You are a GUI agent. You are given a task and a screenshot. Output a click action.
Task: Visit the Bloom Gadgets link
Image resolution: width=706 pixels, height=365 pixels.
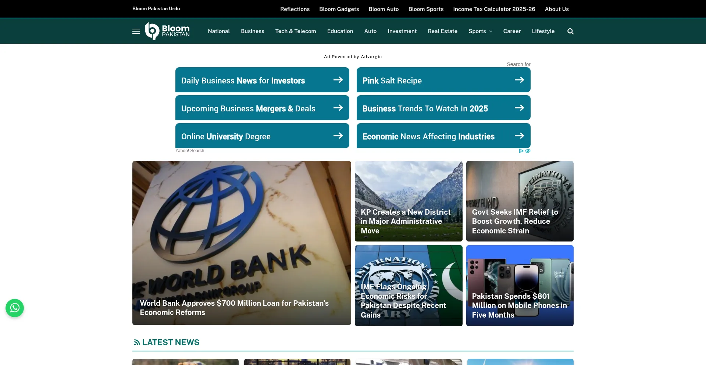[x=339, y=9]
